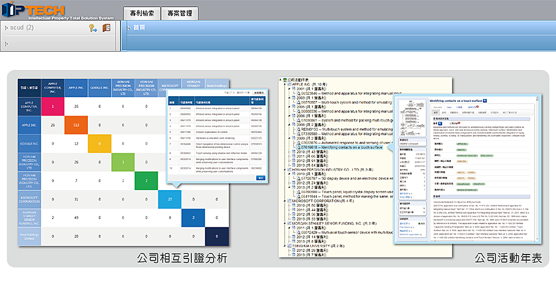
Task: Click the door logout icon
Action: pyautogui.click(x=106, y=28)
